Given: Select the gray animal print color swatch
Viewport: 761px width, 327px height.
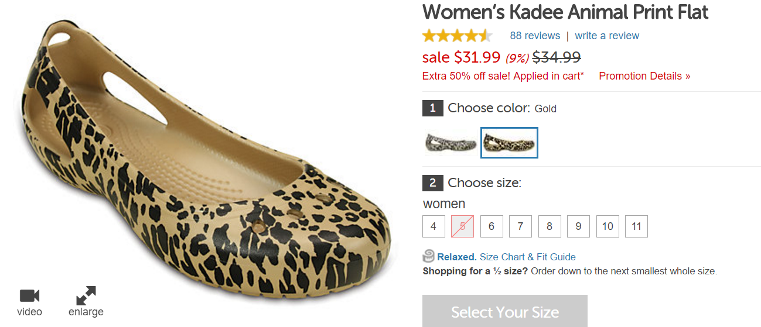Looking at the screenshot, I should point(451,143).
